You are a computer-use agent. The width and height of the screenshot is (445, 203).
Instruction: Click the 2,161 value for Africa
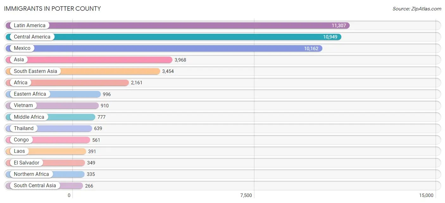coord(137,83)
